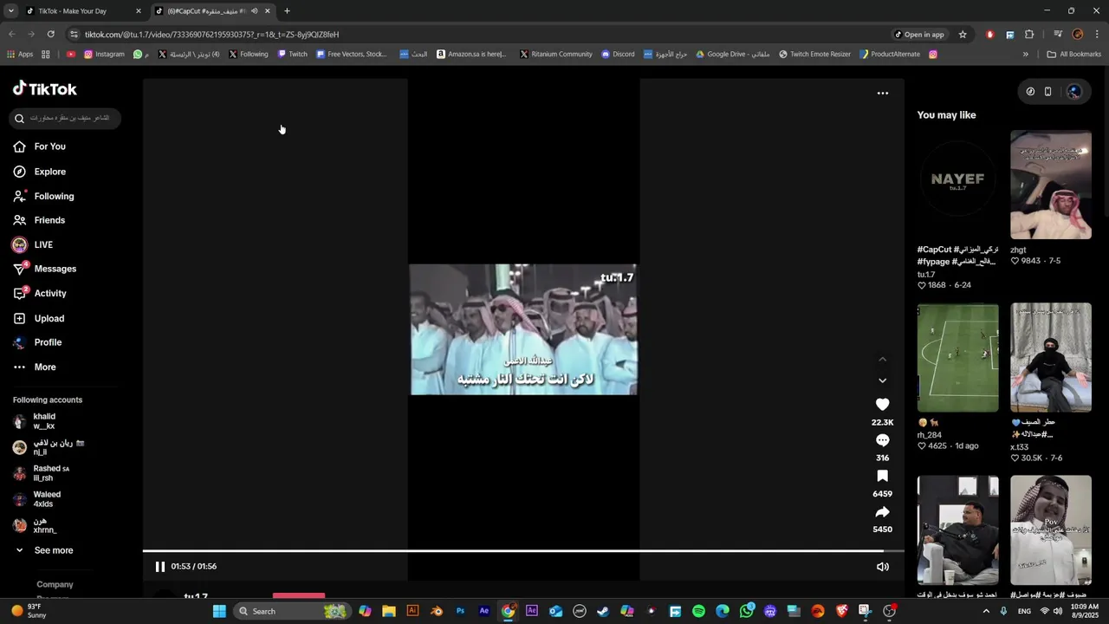Pause the playing video
The height and width of the screenshot is (624, 1109).
coord(159,566)
